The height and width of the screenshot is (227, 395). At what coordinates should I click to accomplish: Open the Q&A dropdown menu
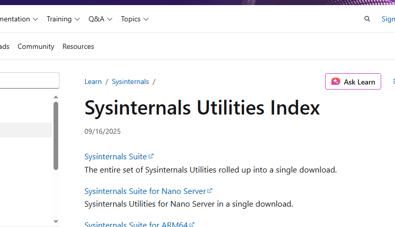point(100,19)
